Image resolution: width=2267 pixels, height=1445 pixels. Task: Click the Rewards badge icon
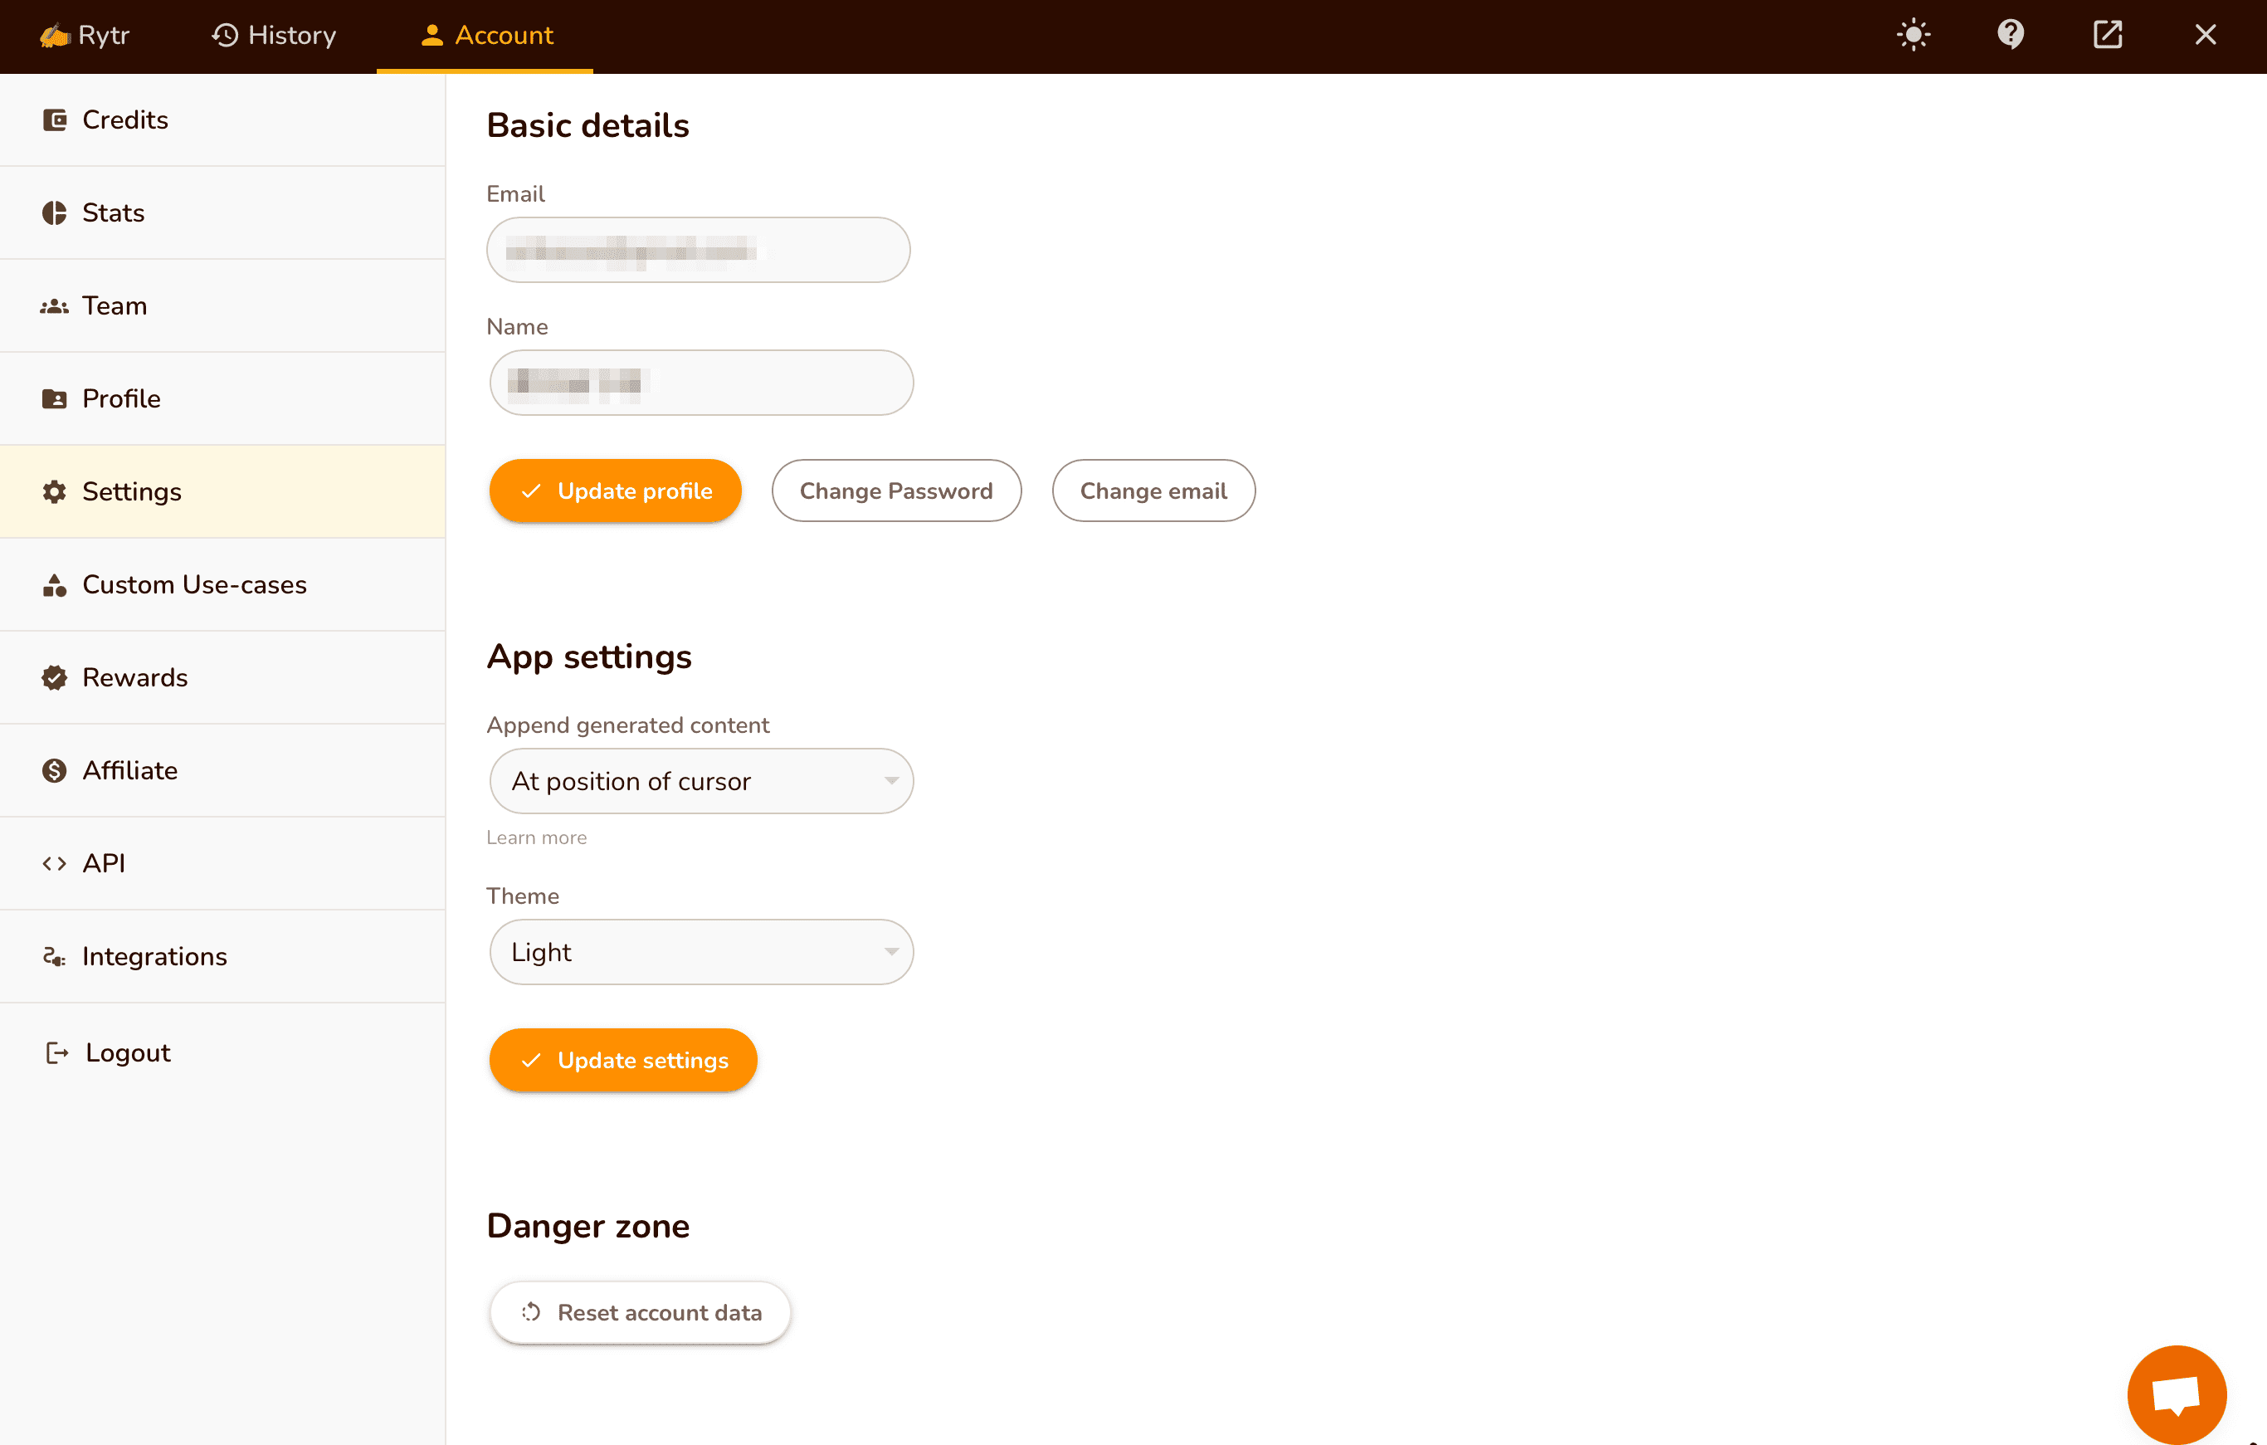(55, 678)
